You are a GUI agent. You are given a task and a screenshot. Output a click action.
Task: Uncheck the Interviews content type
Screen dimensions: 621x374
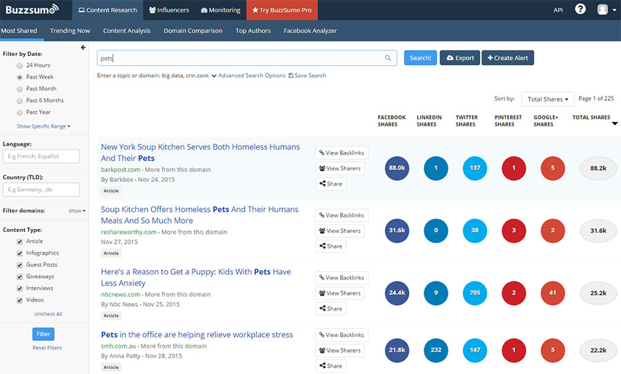pyautogui.click(x=19, y=288)
